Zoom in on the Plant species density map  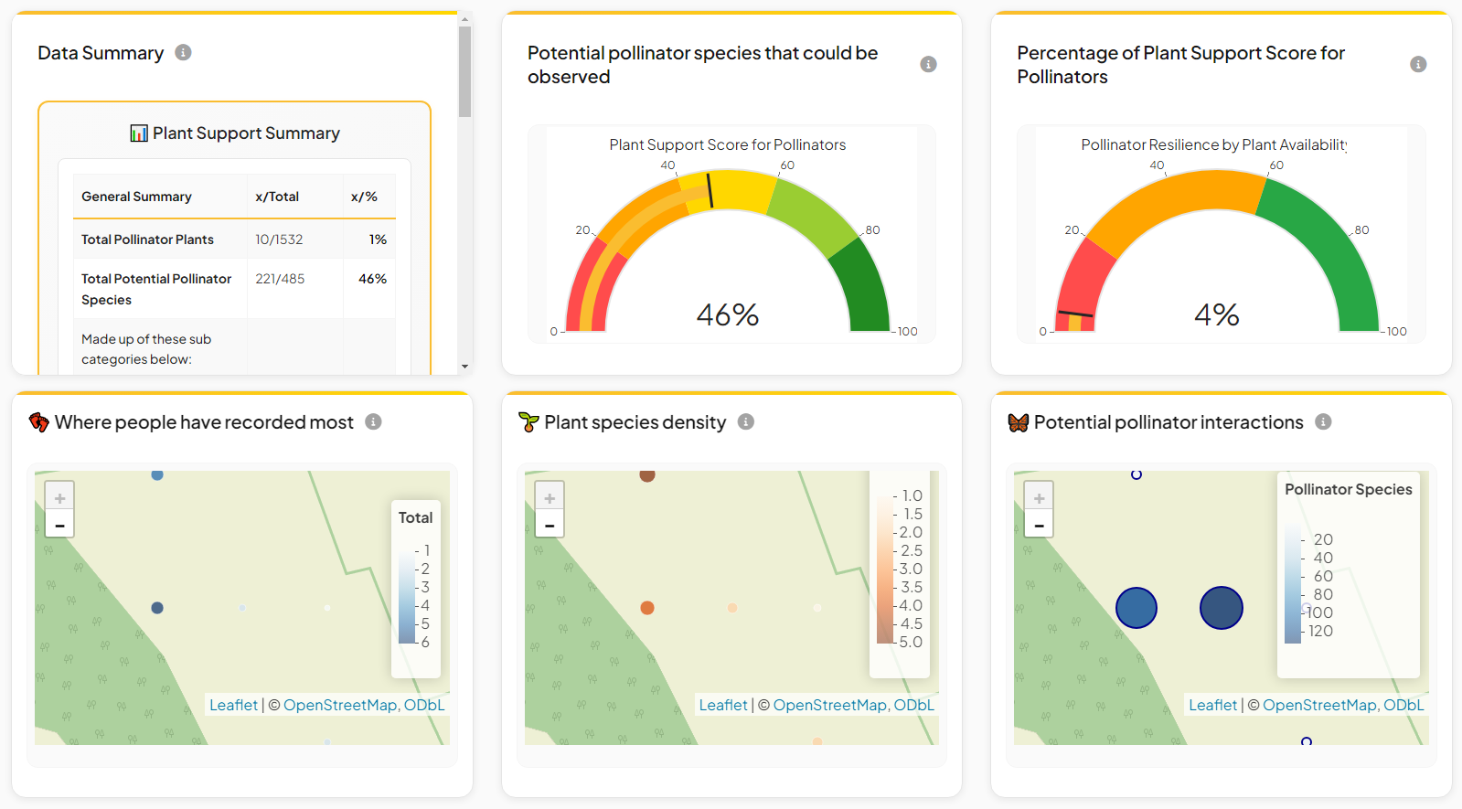[550, 498]
